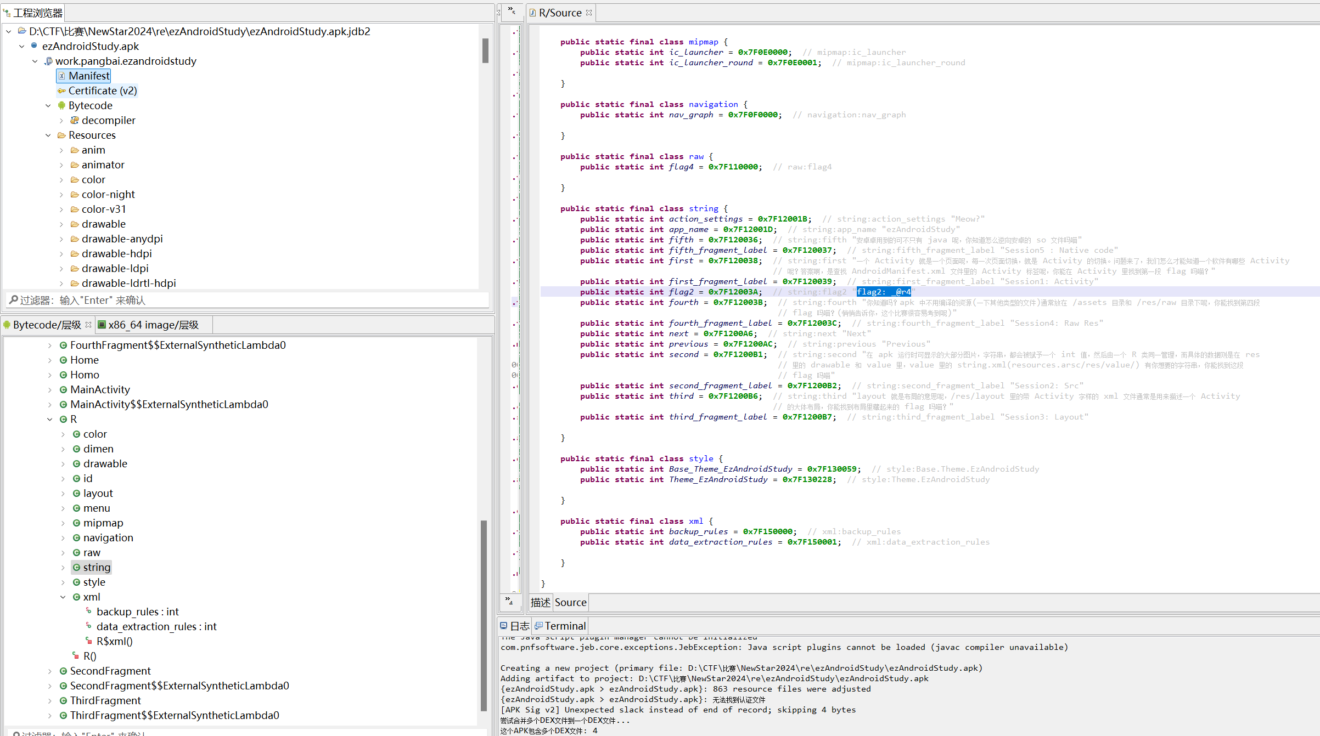Click the highlighted flag2 comment text
The image size is (1320, 736).
coord(884,292)
